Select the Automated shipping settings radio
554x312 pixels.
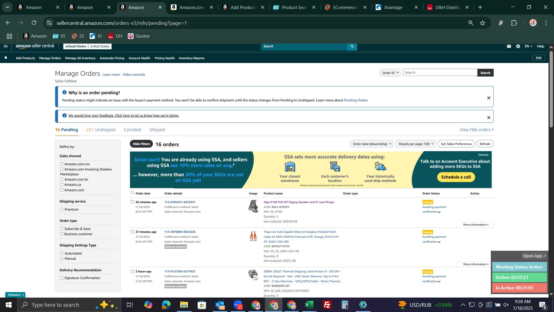point(61,253)
